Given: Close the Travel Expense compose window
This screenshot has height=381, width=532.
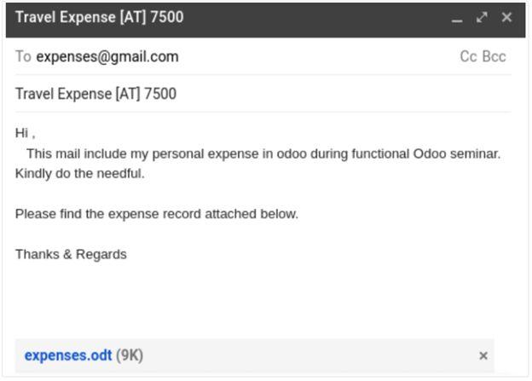Looking at the screenshot, I should point(506,17).
